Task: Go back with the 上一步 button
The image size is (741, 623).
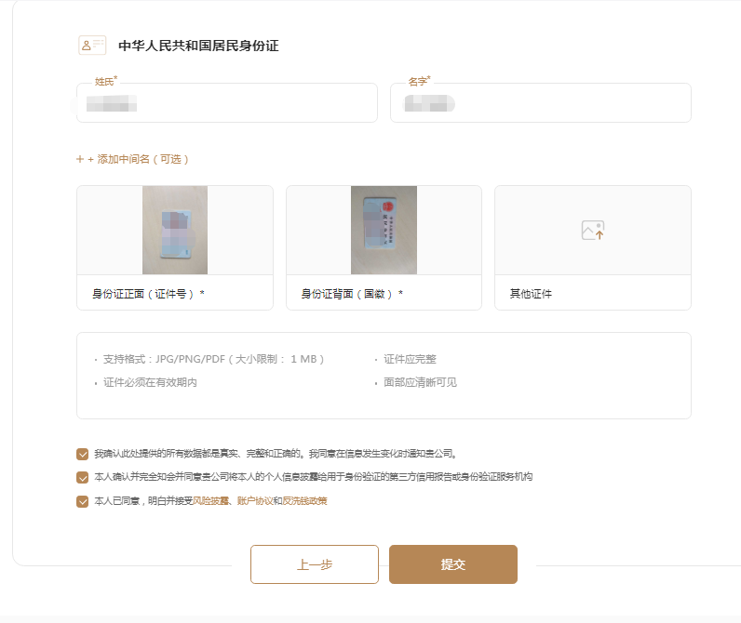Action: click(315, 564)
